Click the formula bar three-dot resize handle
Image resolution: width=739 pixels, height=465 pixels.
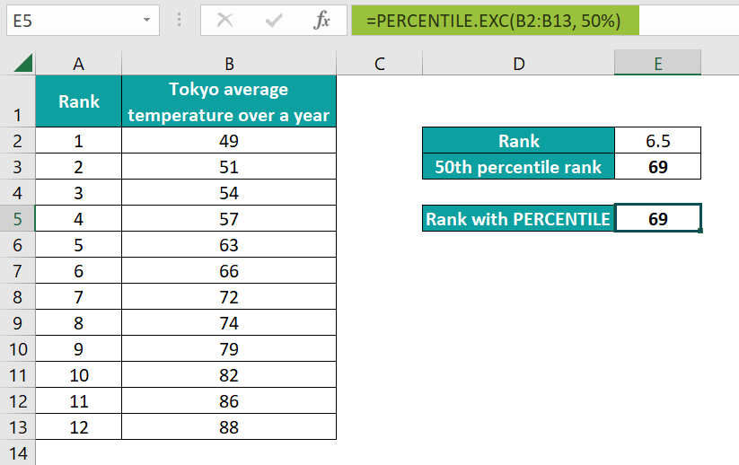tap(179, 20)
